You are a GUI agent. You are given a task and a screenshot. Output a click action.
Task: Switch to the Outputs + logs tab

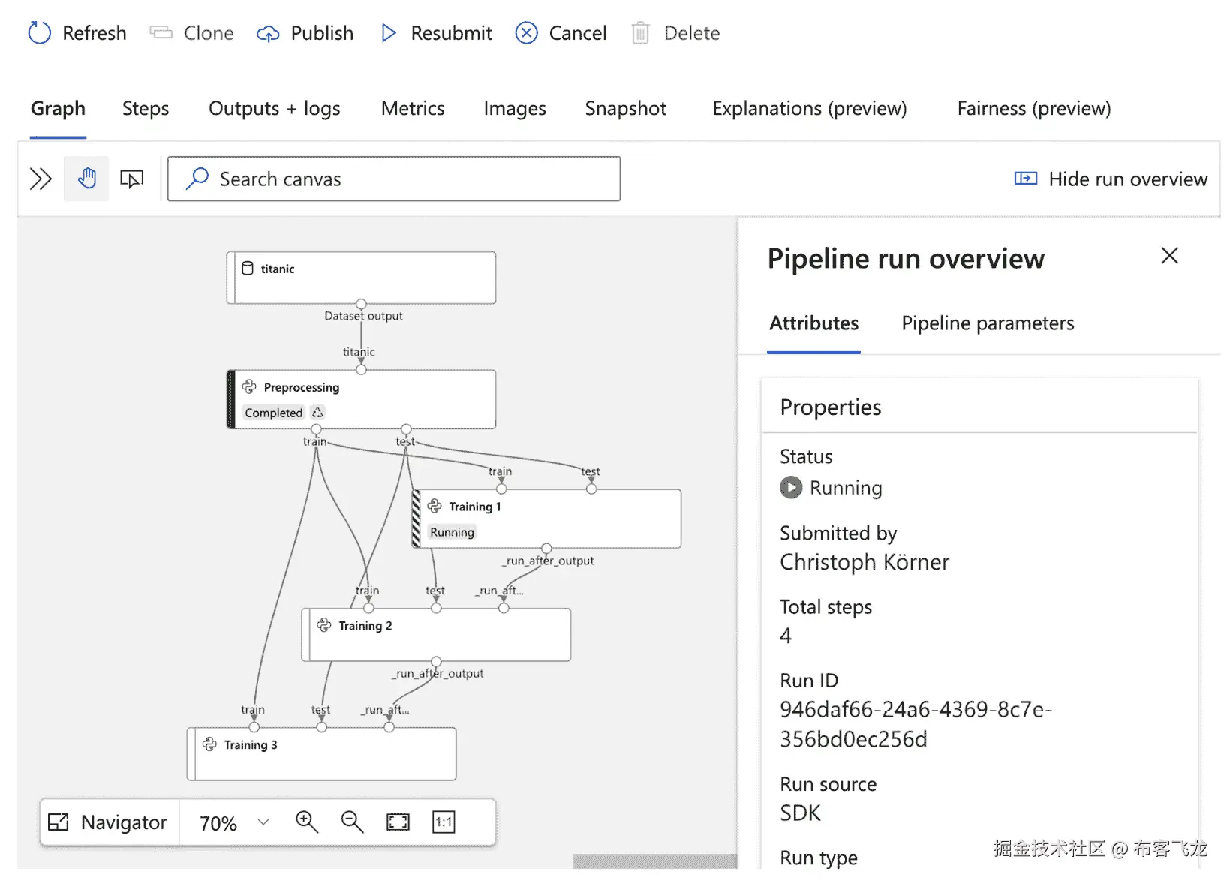(x=274, y=109)
